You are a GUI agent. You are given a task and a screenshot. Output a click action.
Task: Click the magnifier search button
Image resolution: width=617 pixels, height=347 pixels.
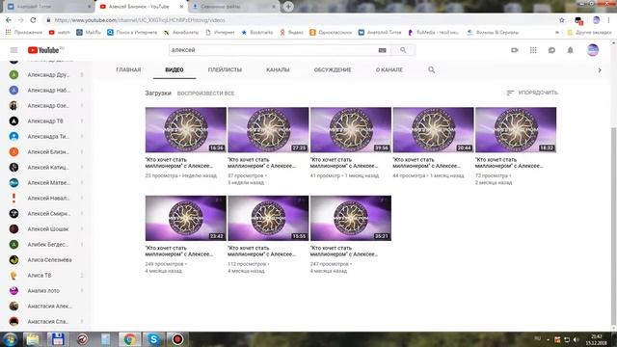403,50
